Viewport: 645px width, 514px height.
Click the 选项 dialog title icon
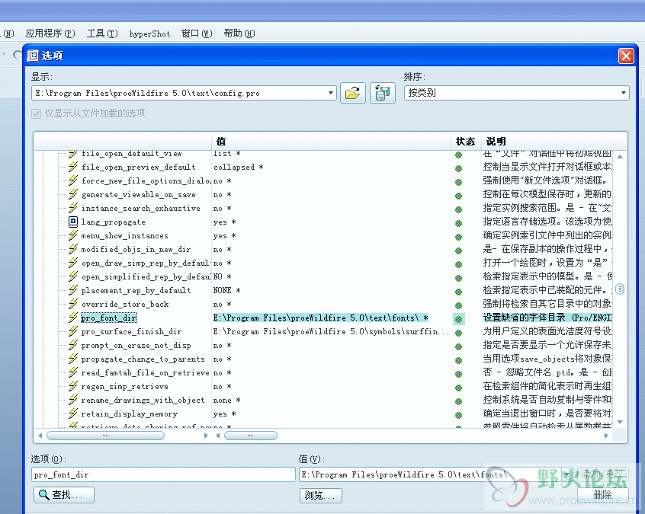(x=33, y=56)
